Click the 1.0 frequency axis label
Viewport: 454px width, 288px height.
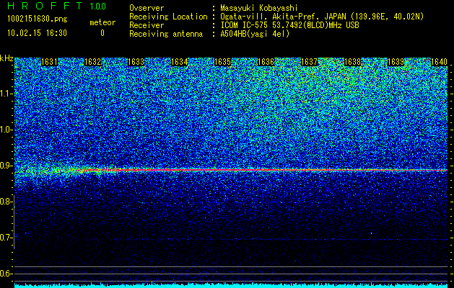click(x=5, y=130)
